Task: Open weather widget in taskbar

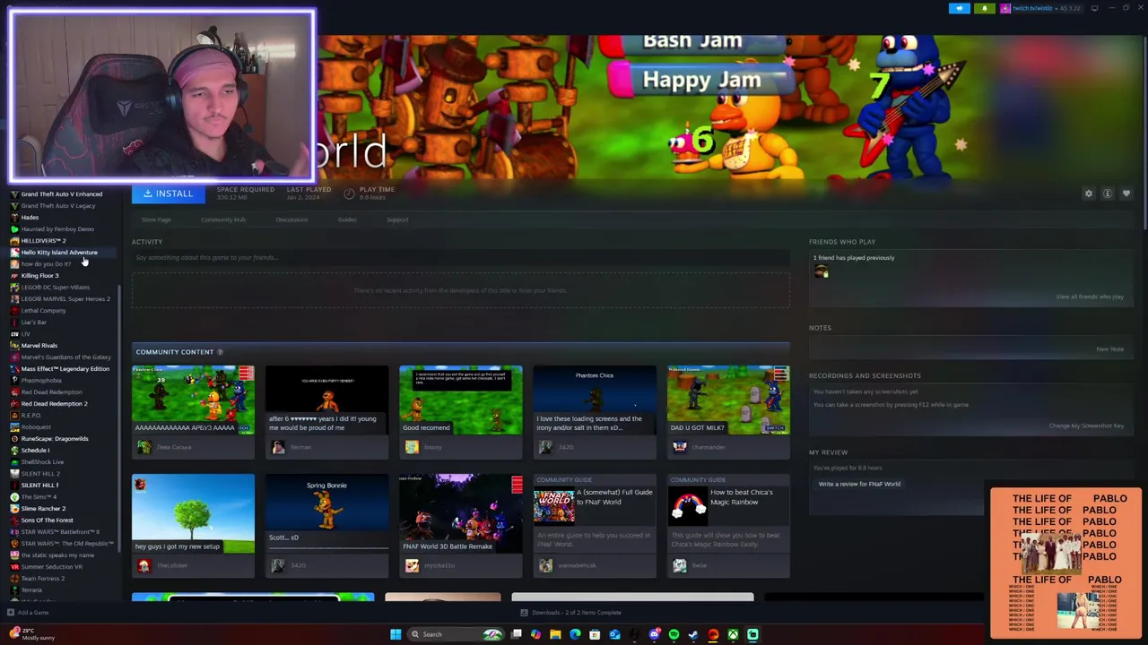Action: 31,634
